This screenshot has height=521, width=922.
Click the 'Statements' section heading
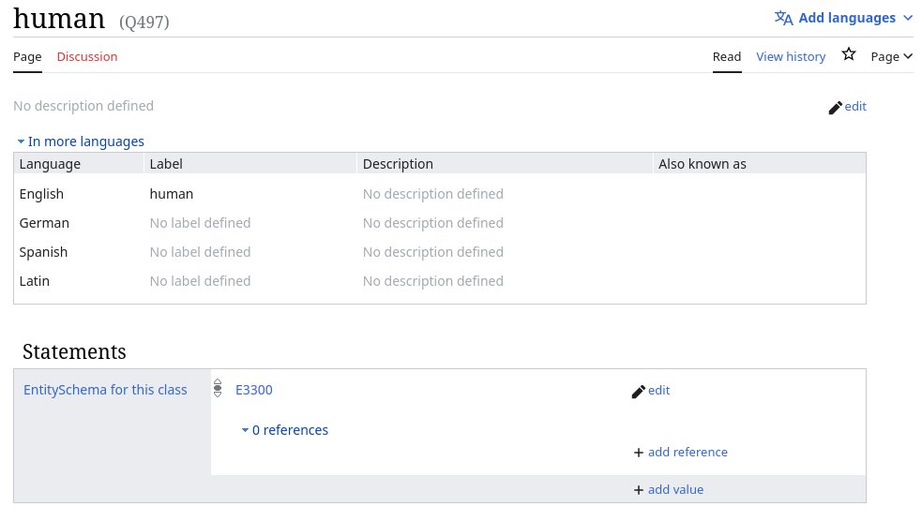[74, 351]
